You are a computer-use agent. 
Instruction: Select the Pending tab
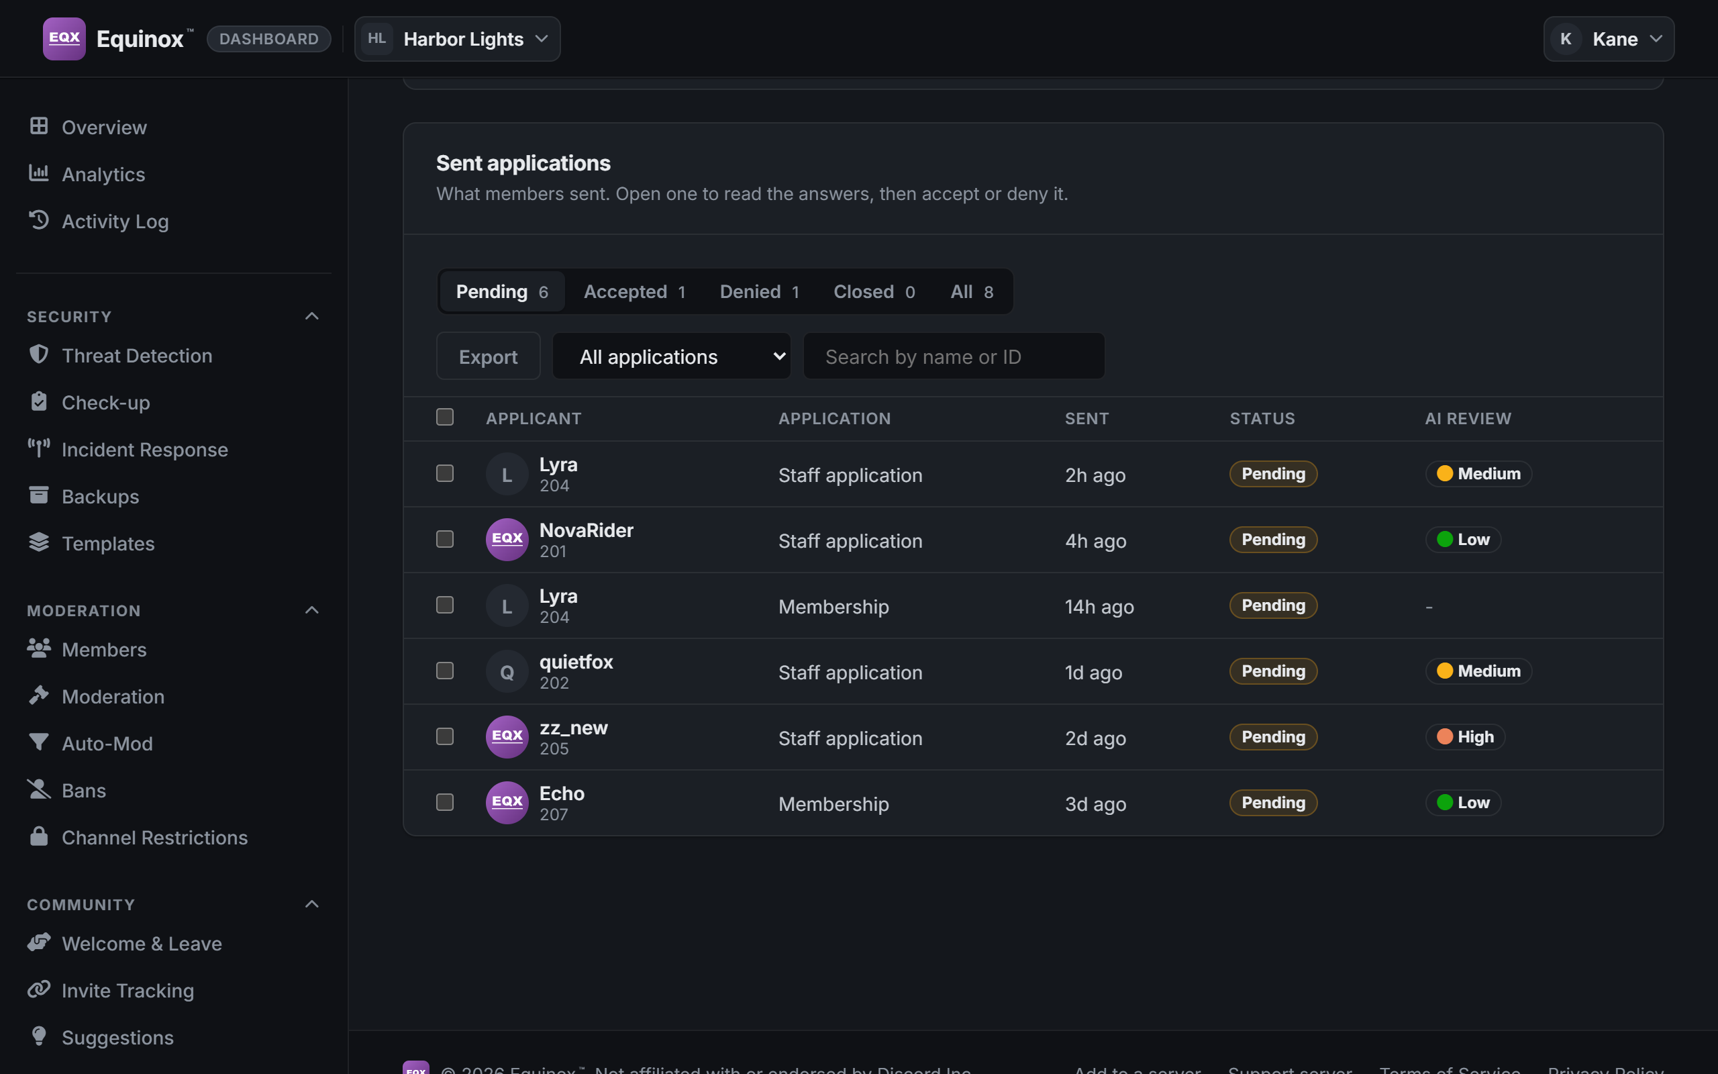point(502,291)
